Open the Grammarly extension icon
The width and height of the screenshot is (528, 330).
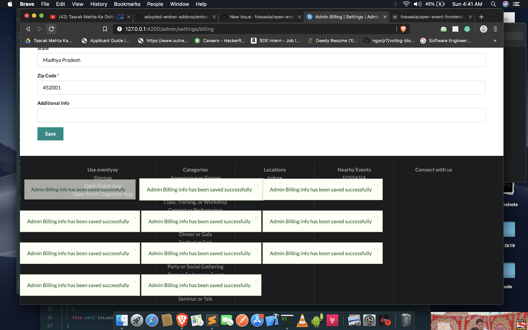tap(467, 29)
